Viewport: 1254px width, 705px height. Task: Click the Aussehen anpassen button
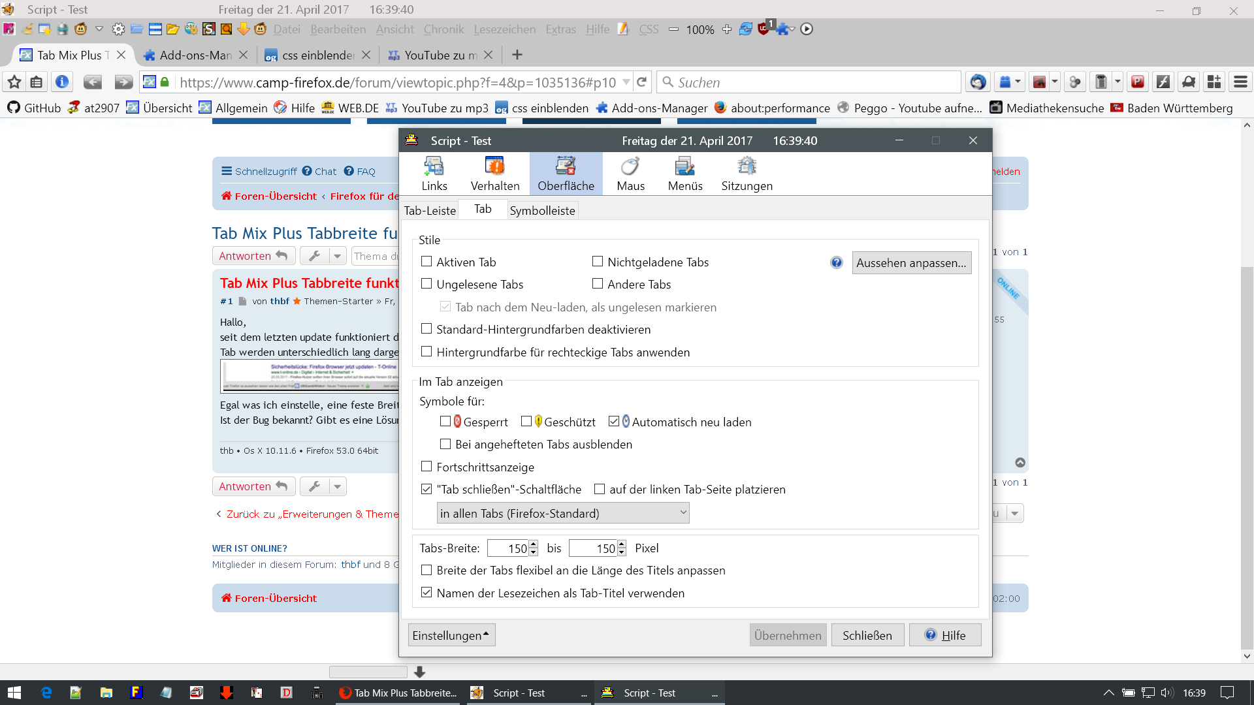coord(911,262)
